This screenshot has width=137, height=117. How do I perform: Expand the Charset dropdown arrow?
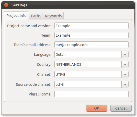[x=125, y=75]
